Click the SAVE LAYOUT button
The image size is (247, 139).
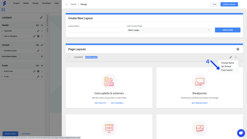tap(10, 134)
